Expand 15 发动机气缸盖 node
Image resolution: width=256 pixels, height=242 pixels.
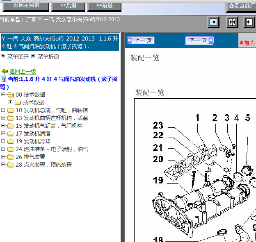3,125
